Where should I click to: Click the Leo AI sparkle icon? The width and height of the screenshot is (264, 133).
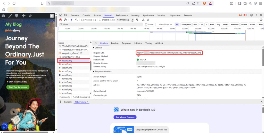tap(250, 3)
